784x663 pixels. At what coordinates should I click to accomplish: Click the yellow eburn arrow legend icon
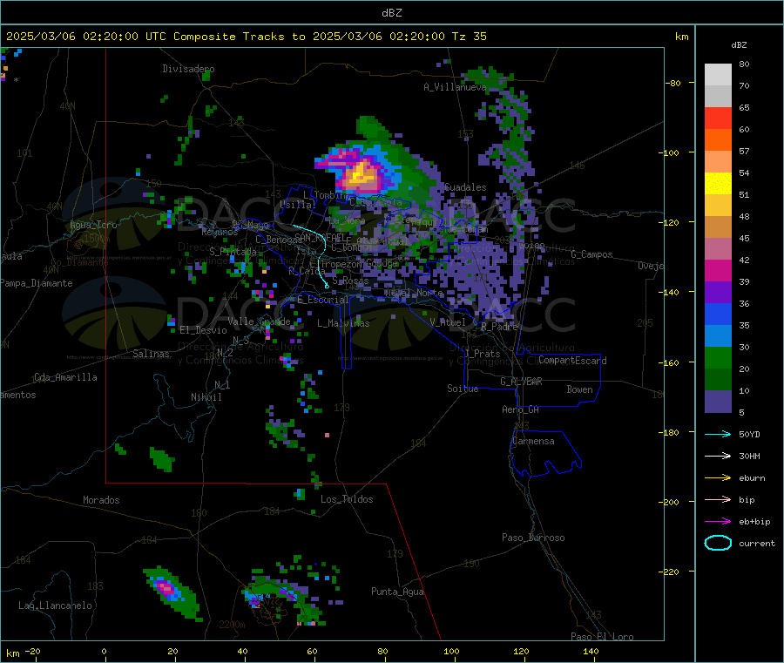click(x=718, y=478)
